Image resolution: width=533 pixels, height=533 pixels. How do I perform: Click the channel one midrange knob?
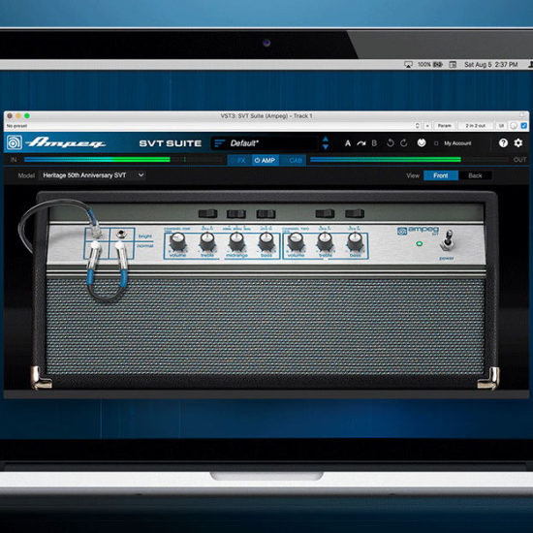236,241
